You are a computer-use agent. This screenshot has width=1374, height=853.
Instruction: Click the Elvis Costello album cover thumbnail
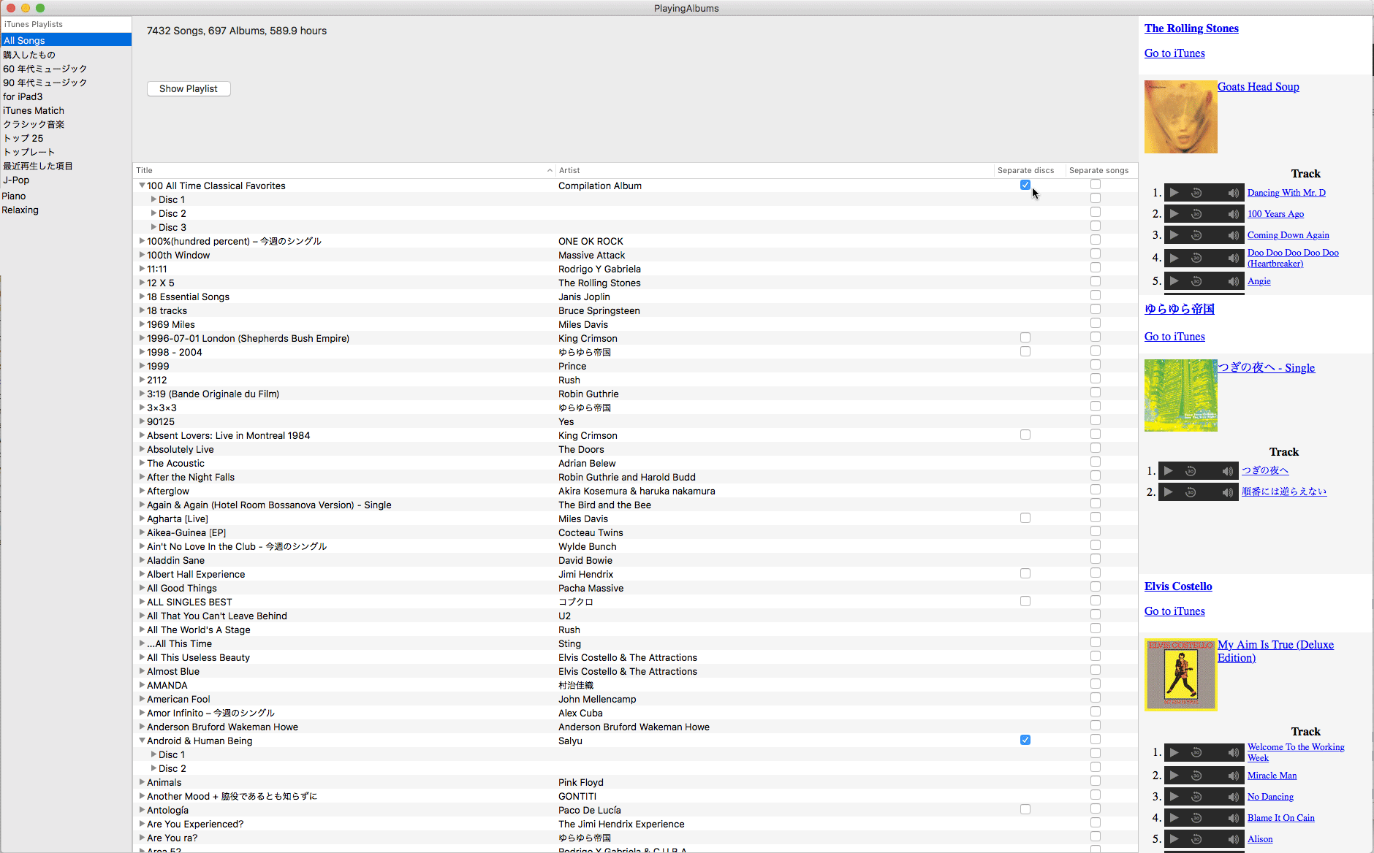1181,674
